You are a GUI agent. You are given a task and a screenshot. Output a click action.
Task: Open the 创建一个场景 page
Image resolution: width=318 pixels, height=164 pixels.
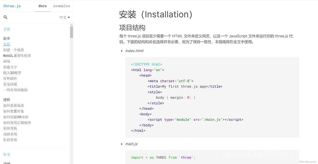pyautogui.click(x=13, y=50)
